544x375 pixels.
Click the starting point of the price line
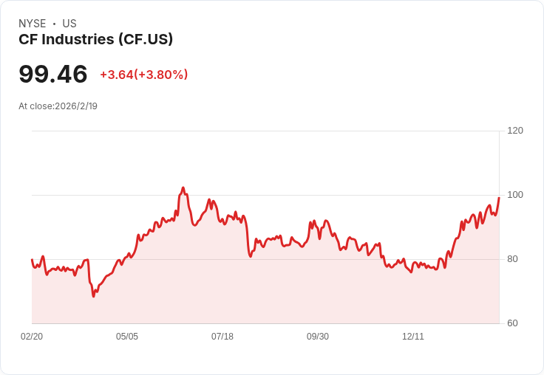click(x=32, y=260)
